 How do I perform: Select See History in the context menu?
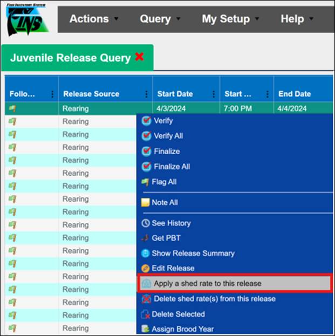click(171, 223)
